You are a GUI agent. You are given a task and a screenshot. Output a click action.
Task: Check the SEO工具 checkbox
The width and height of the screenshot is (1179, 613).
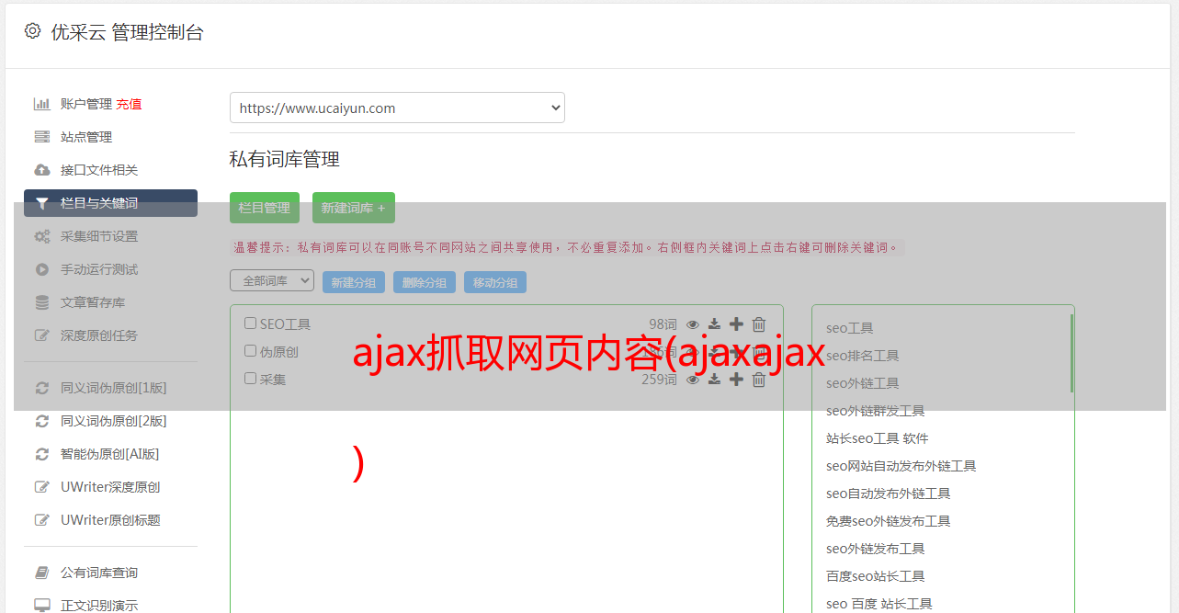pyautogui.click(x=250, y=324)
